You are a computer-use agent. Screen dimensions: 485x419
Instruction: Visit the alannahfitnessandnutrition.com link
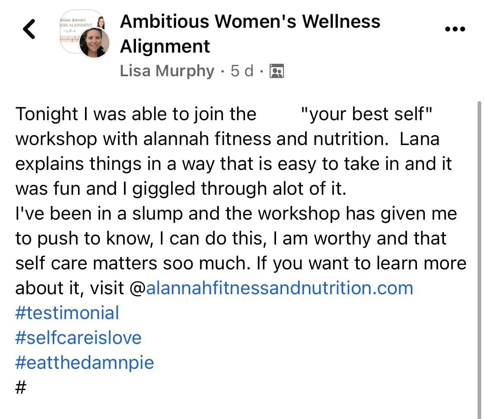pos(280,288)
